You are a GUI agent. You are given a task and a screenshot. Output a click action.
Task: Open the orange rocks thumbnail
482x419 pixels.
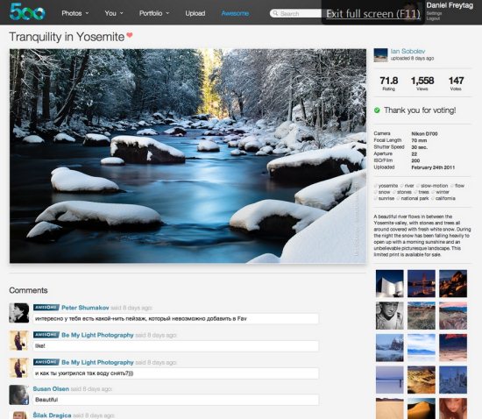(x=453, y=283)
